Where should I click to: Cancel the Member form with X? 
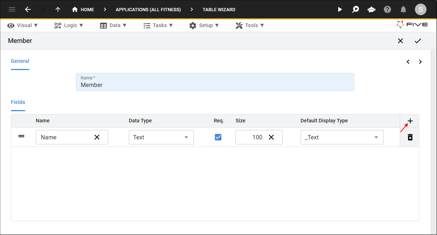pyautogui.click(x=400, y=41)
